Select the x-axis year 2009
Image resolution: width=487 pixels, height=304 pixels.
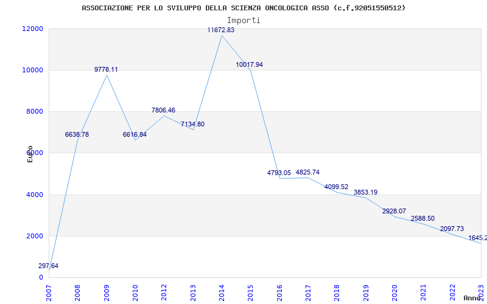coord(107,292)
